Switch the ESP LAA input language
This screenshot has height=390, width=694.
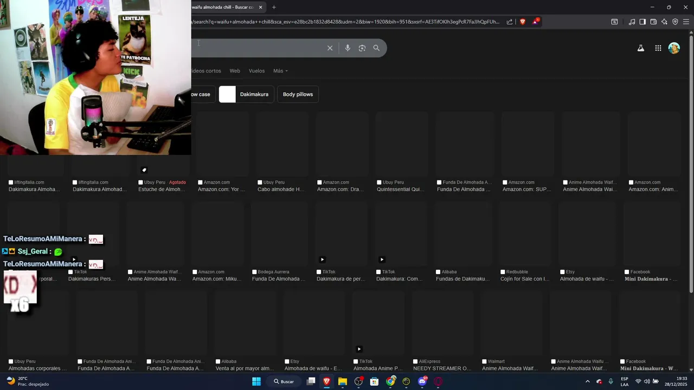coord(625,381)
